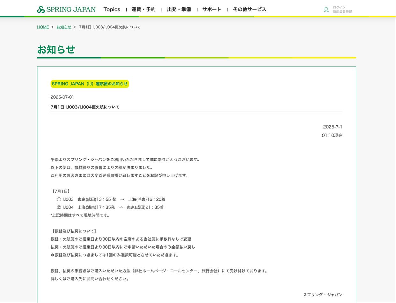The image size is (396, 303).
Task: Click the 01:10現在 timestamp
Action: click(x=332, y=135)
